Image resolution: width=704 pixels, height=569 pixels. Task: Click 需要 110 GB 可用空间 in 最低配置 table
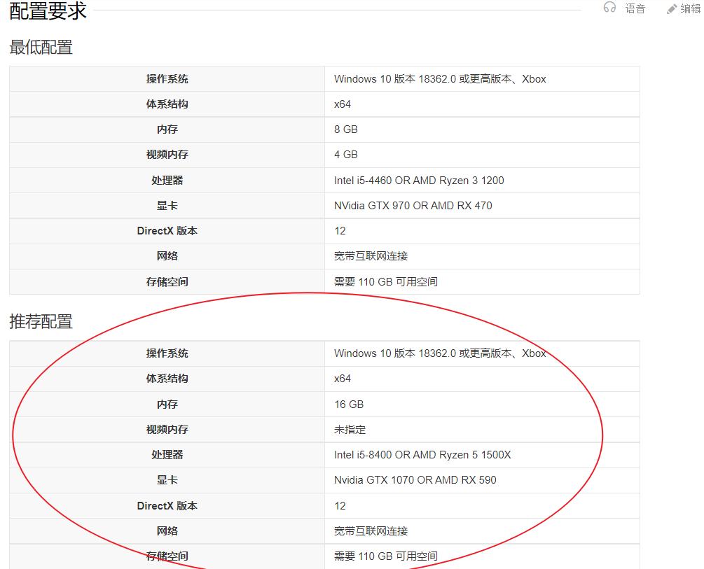(x=386, y=282)
